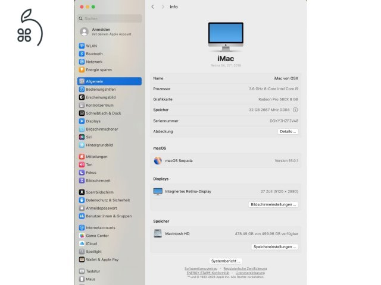
Task: Open Bildschirmzeit hourglass icon
Action: [82, 180]
